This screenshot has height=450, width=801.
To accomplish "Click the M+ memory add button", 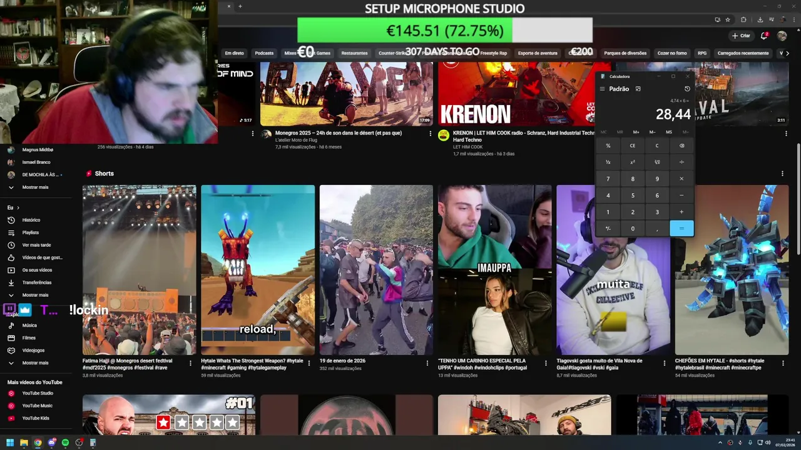I will coord(636,132).
